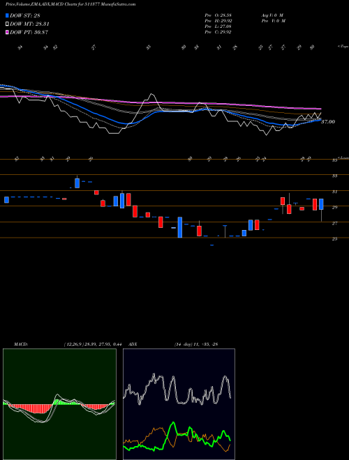Select the 'DOW MT: 28.31' label
This screenshot has width=349, height=460.
pos(29,24)
